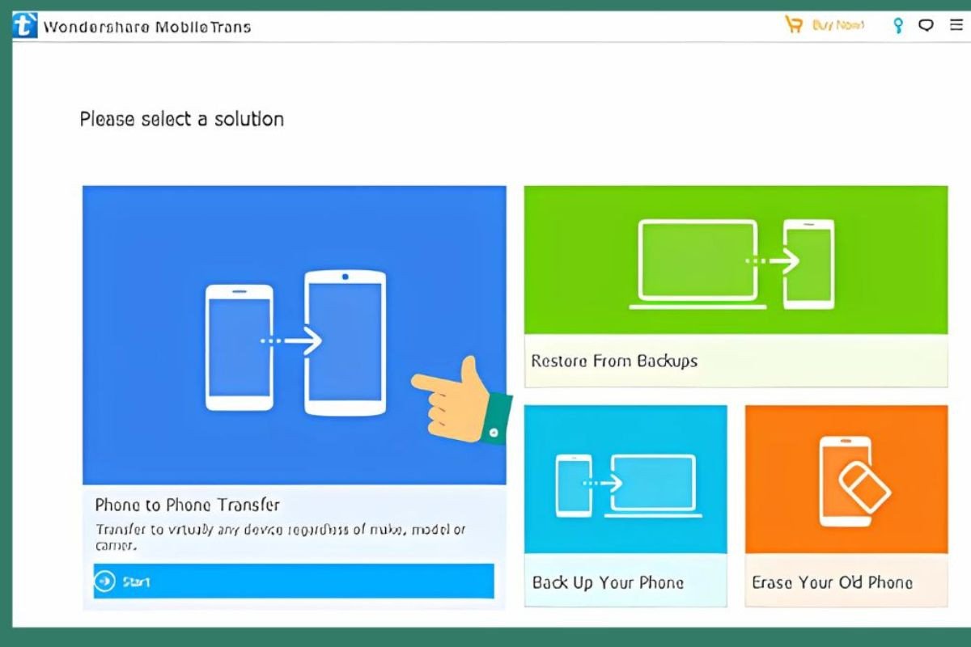Click the Phone to Phone Transfer title
Image resolution: width=971 pixels, height=647 pixels.
pyautogui.click(x=187, y=505)
